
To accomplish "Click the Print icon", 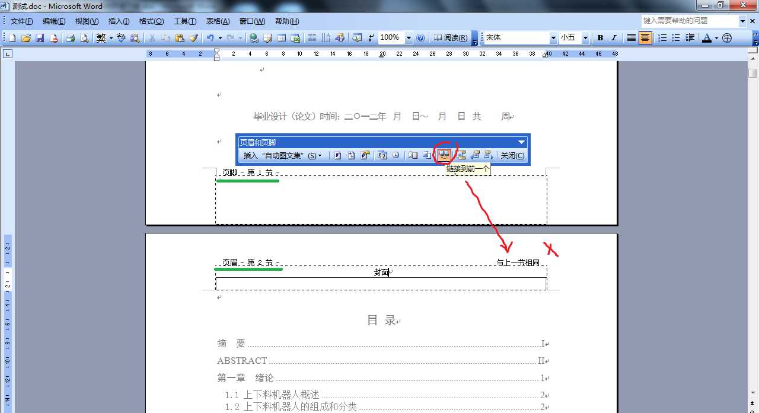I will point(70,38).
